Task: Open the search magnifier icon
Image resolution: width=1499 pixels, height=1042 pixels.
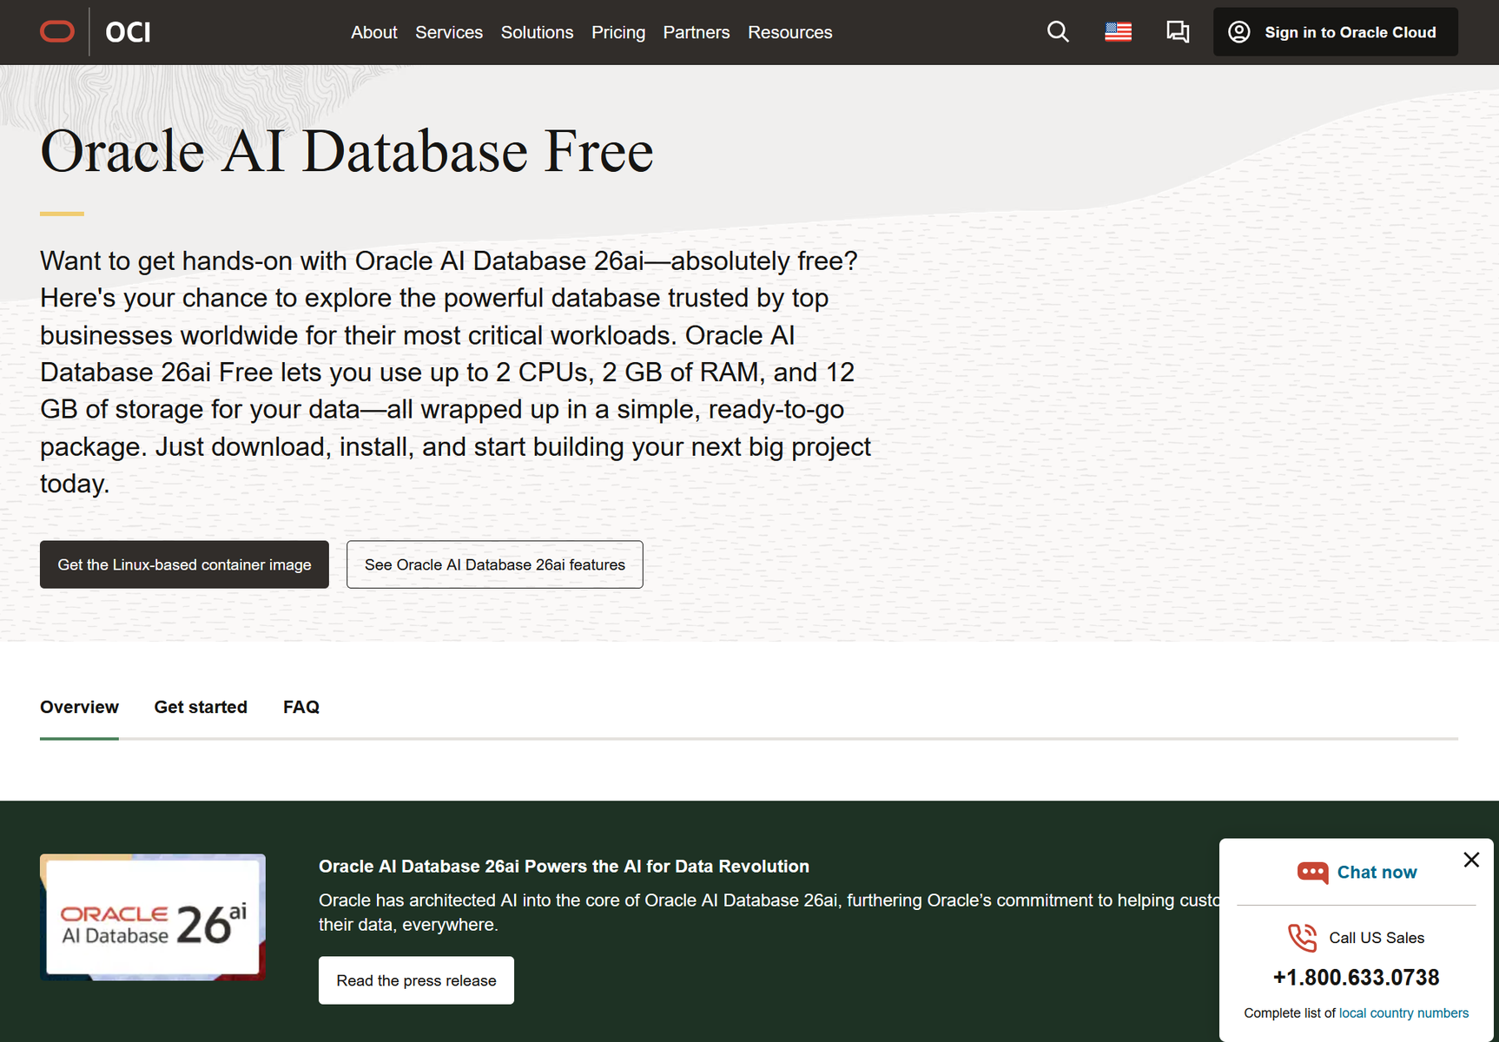Action: pos(1057,32)
